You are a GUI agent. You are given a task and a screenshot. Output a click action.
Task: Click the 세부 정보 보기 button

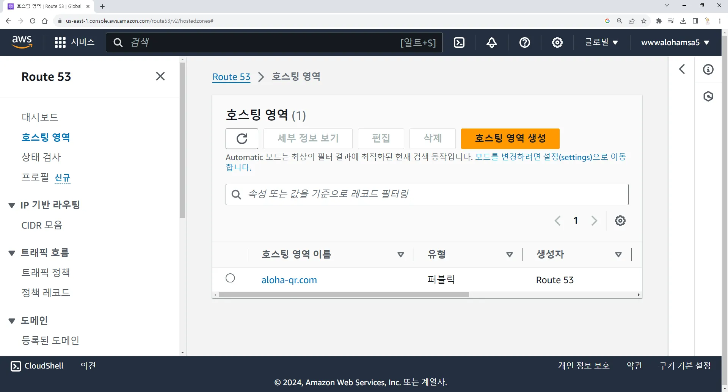(x=308, y=138)
